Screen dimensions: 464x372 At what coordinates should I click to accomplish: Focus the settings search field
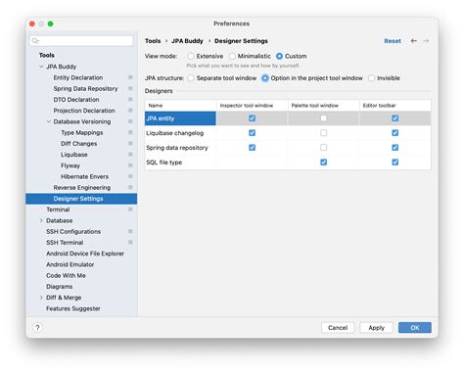point(81,41)
